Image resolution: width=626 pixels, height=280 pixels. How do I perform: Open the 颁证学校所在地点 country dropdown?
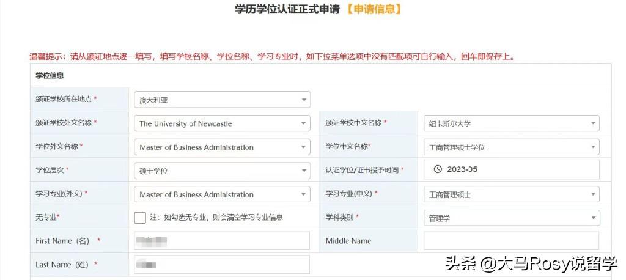click(304, 100)
